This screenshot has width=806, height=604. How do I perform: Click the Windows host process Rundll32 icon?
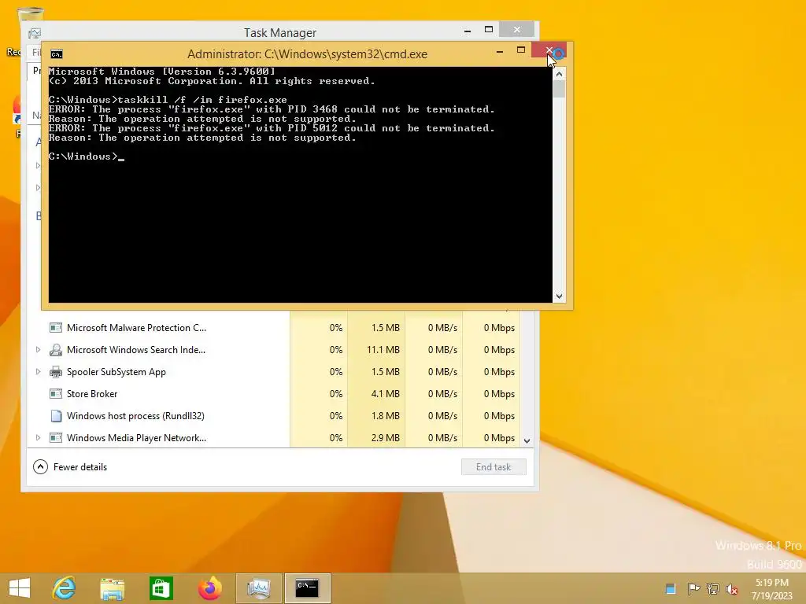[56, 416]
